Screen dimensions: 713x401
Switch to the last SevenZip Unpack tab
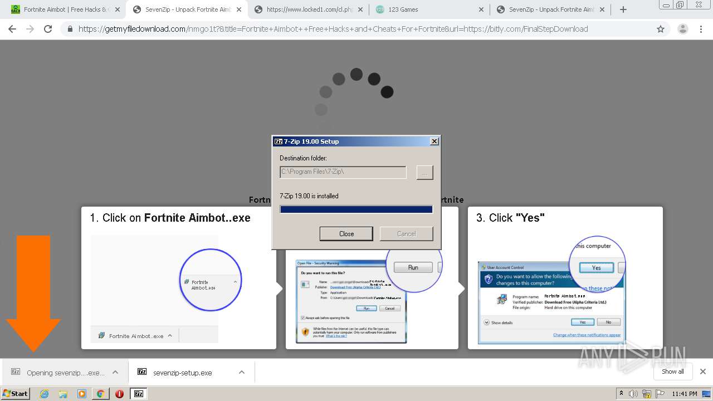550,9
